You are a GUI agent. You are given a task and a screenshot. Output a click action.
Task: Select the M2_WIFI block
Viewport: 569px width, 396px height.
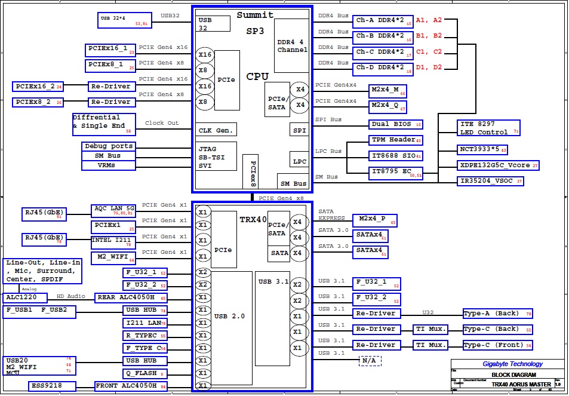point(113,258)
